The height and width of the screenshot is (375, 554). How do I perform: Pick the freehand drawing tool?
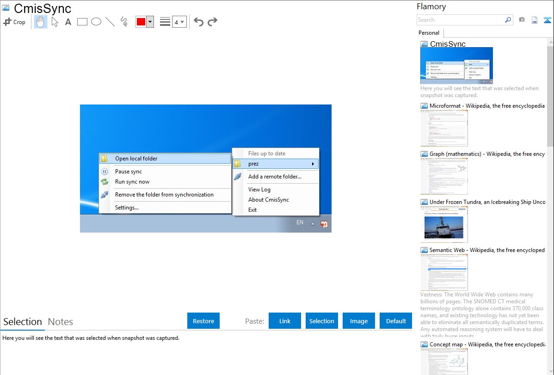pos(124,22)
